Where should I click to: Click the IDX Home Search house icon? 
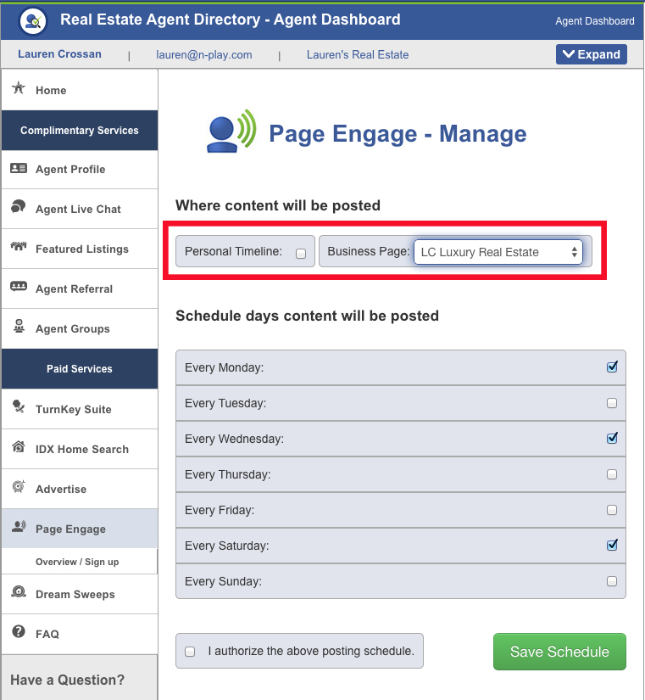tap(19, 448)
